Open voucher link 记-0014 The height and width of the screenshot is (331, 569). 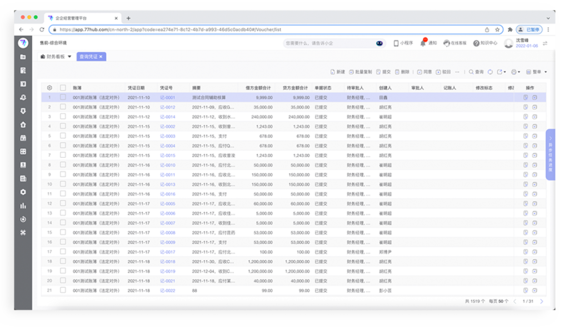click(x=167, y=117)
